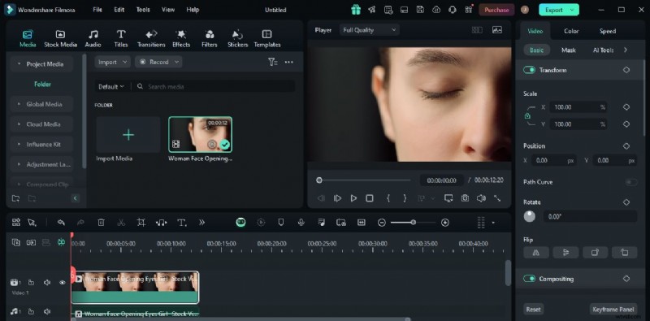The width and height of the screenshot is (650, 321).
Task: Click the delete trash icon in timeline toolbar
Action: 101,223
